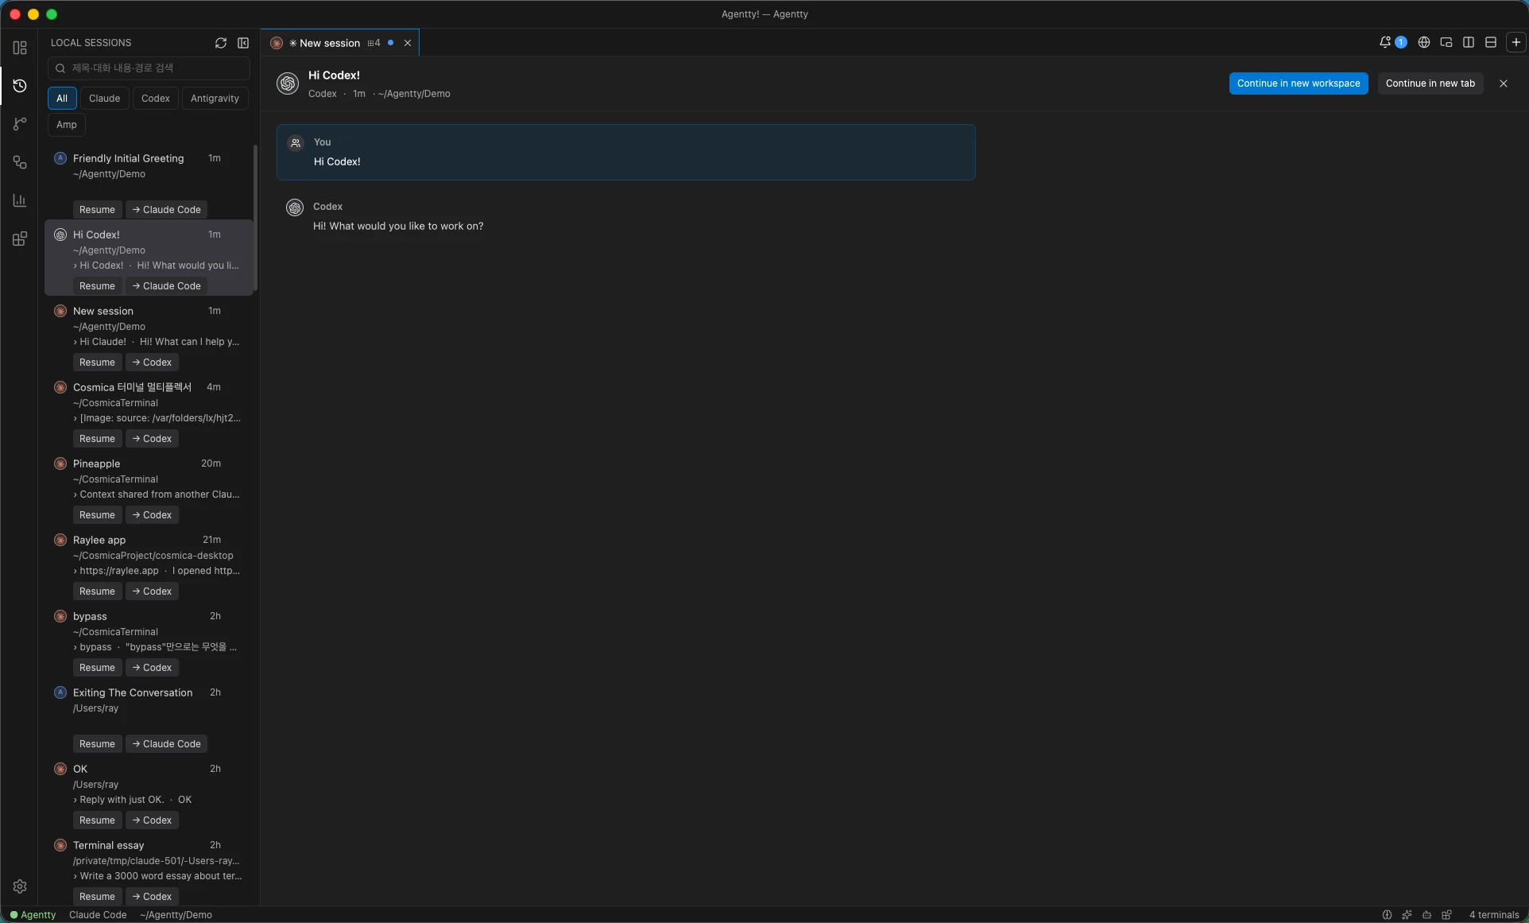Select the Claude filter chip

[x=104, y=99]
